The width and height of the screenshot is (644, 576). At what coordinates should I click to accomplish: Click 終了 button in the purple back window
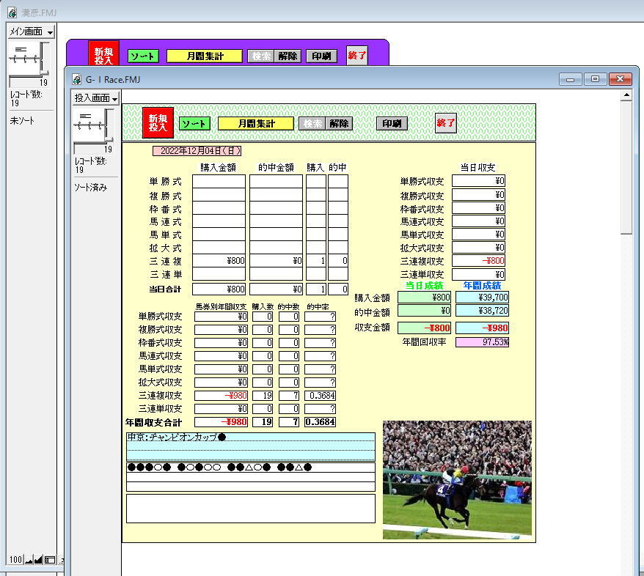coord(357,56)
